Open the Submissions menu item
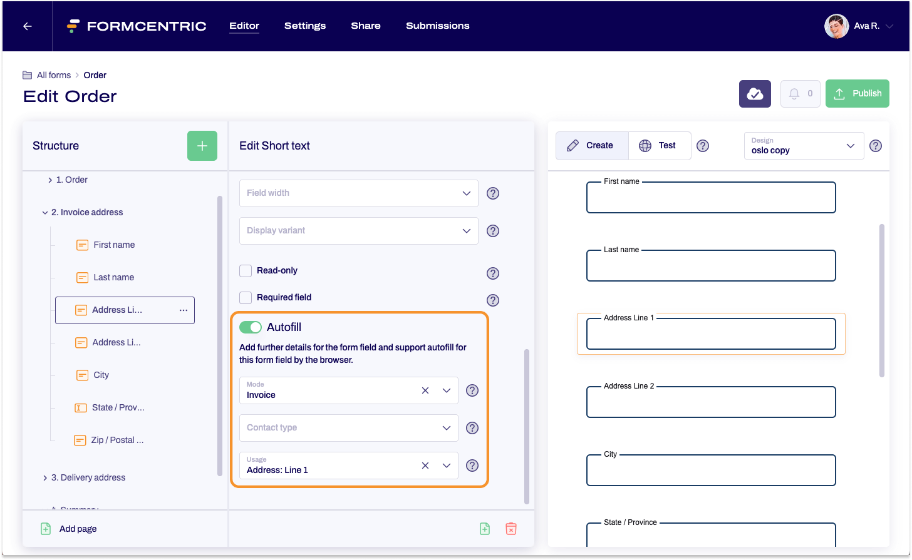912x560 pixels. tap(437, 26)
